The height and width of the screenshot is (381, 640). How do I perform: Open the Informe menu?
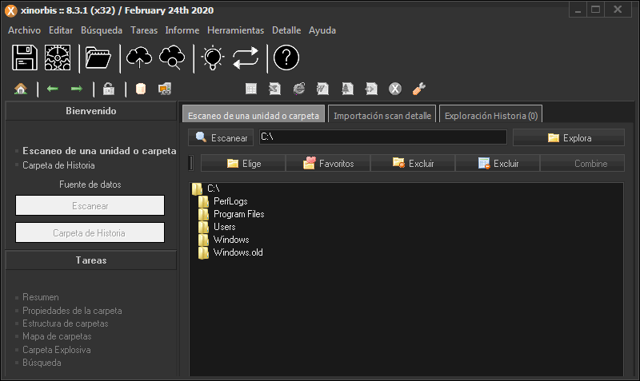(182, 30)
